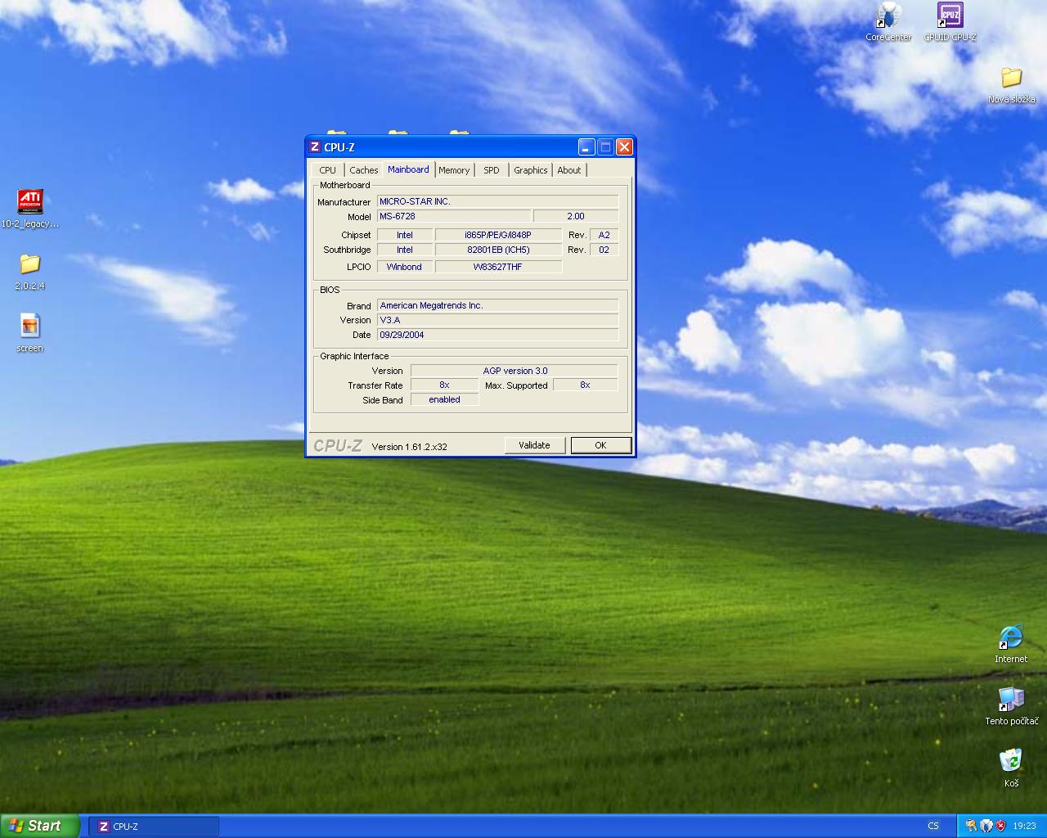Open the Start menu
The image size is (1047, 838).
40,826
